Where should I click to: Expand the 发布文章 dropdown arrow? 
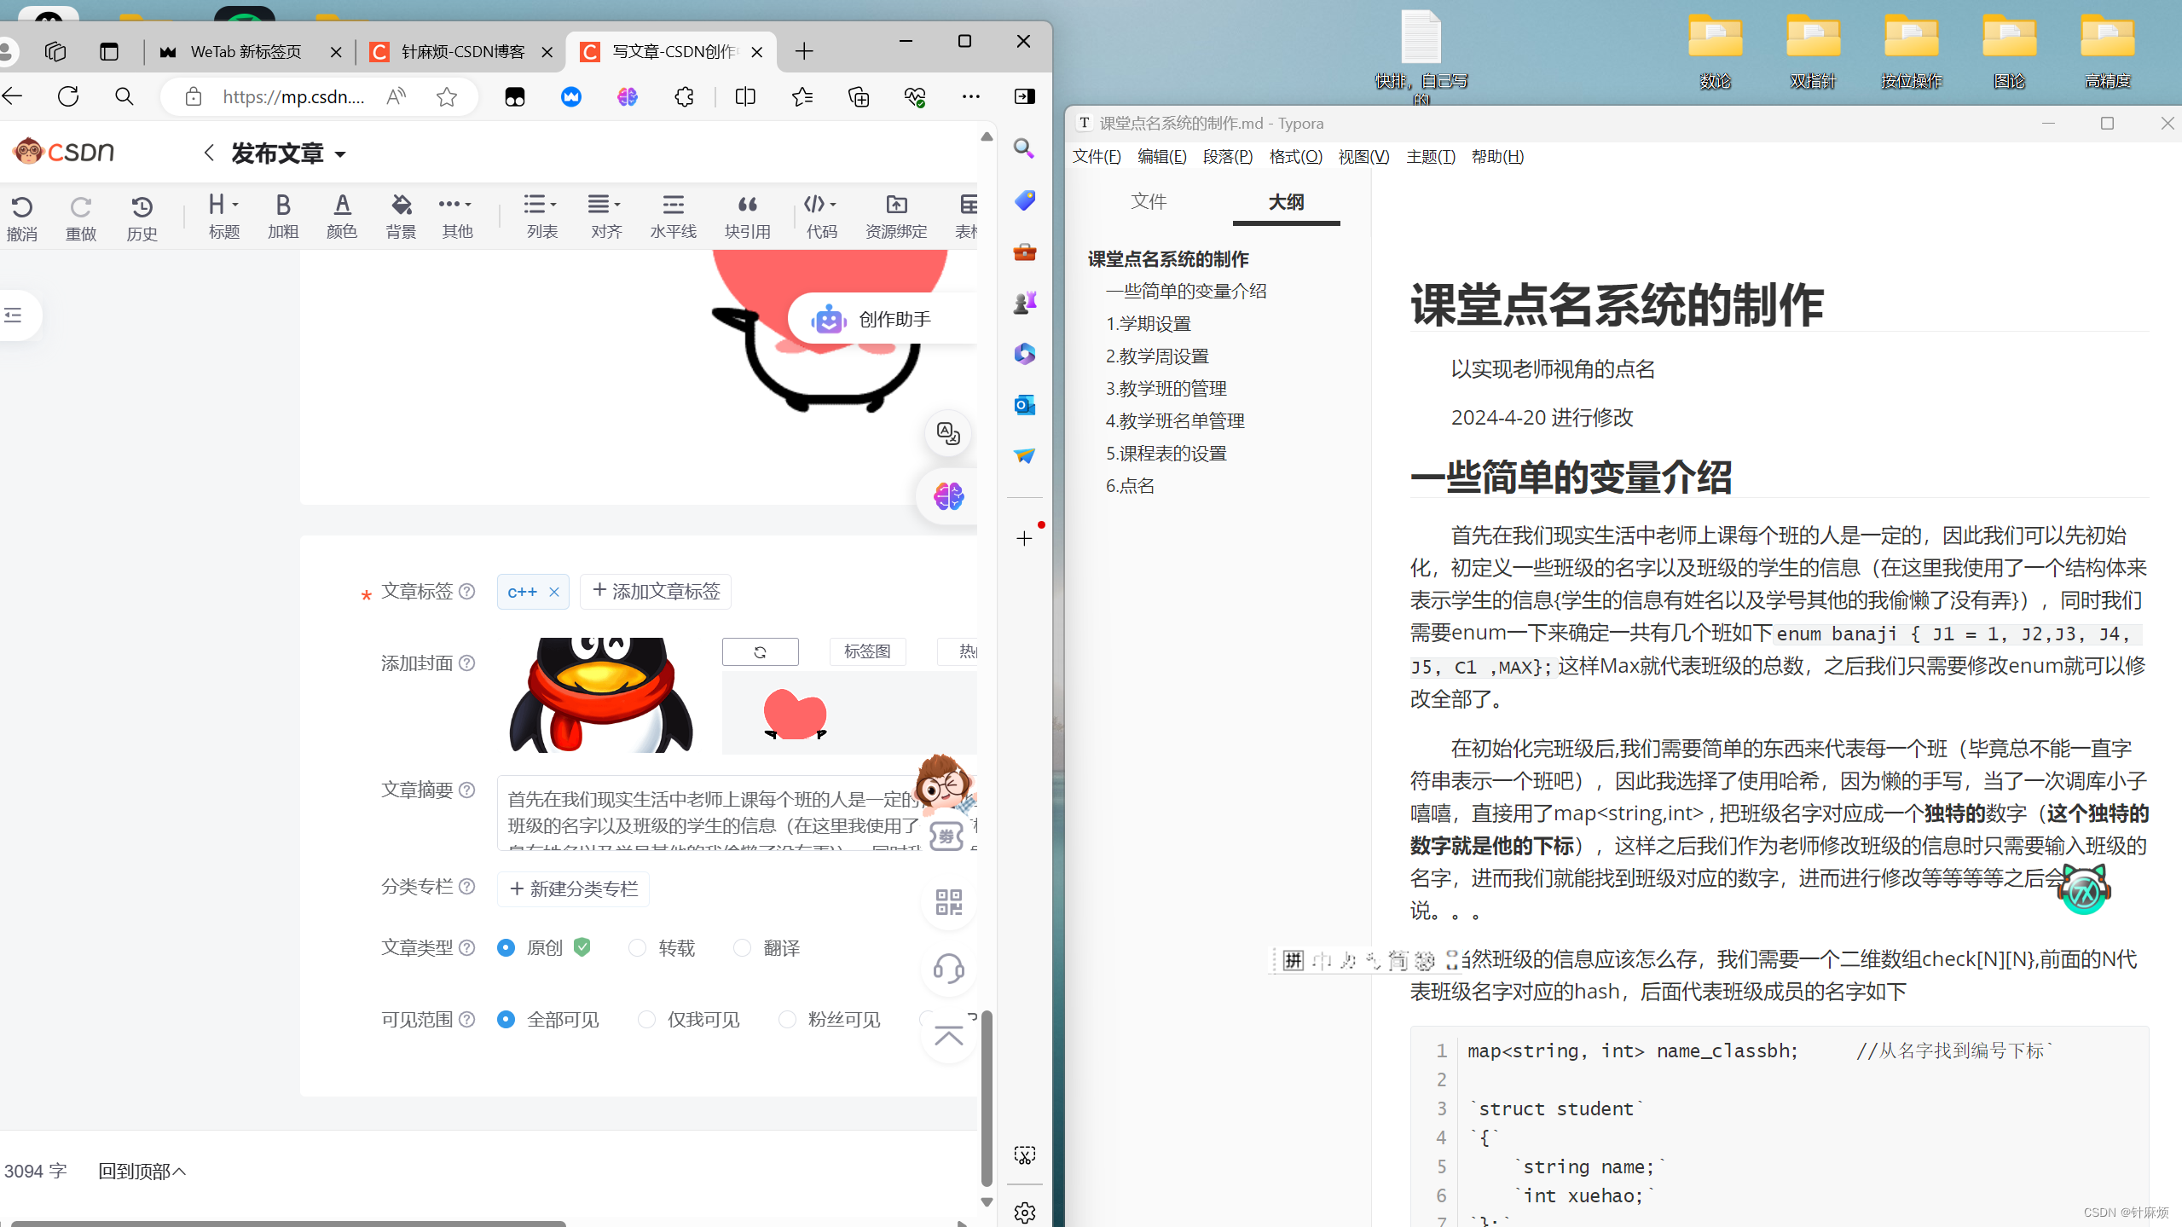340,154
